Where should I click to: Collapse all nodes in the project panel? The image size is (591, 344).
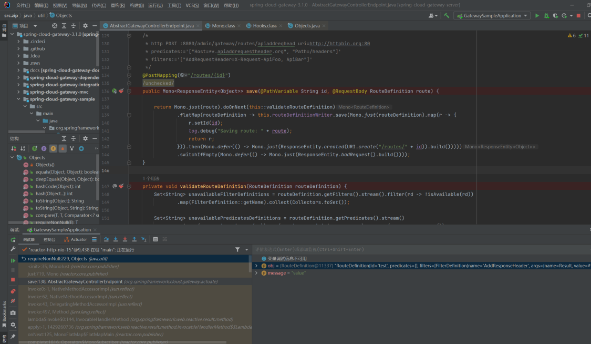pyautogui.click(x=74, y=26)
